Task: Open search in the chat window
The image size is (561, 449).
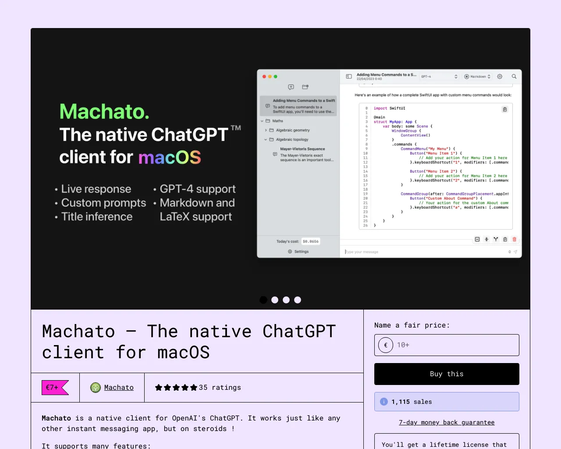Action: coord(514,76)
